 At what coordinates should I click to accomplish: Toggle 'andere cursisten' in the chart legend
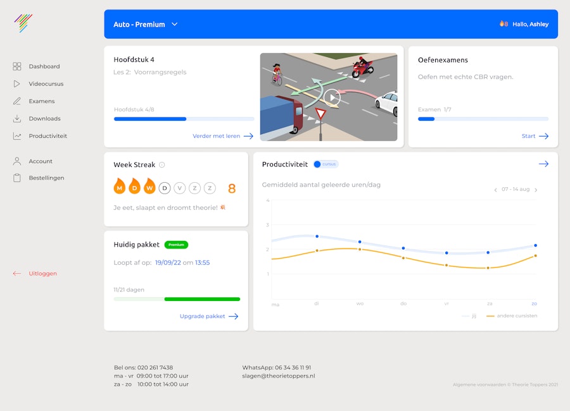click(512, 315)
